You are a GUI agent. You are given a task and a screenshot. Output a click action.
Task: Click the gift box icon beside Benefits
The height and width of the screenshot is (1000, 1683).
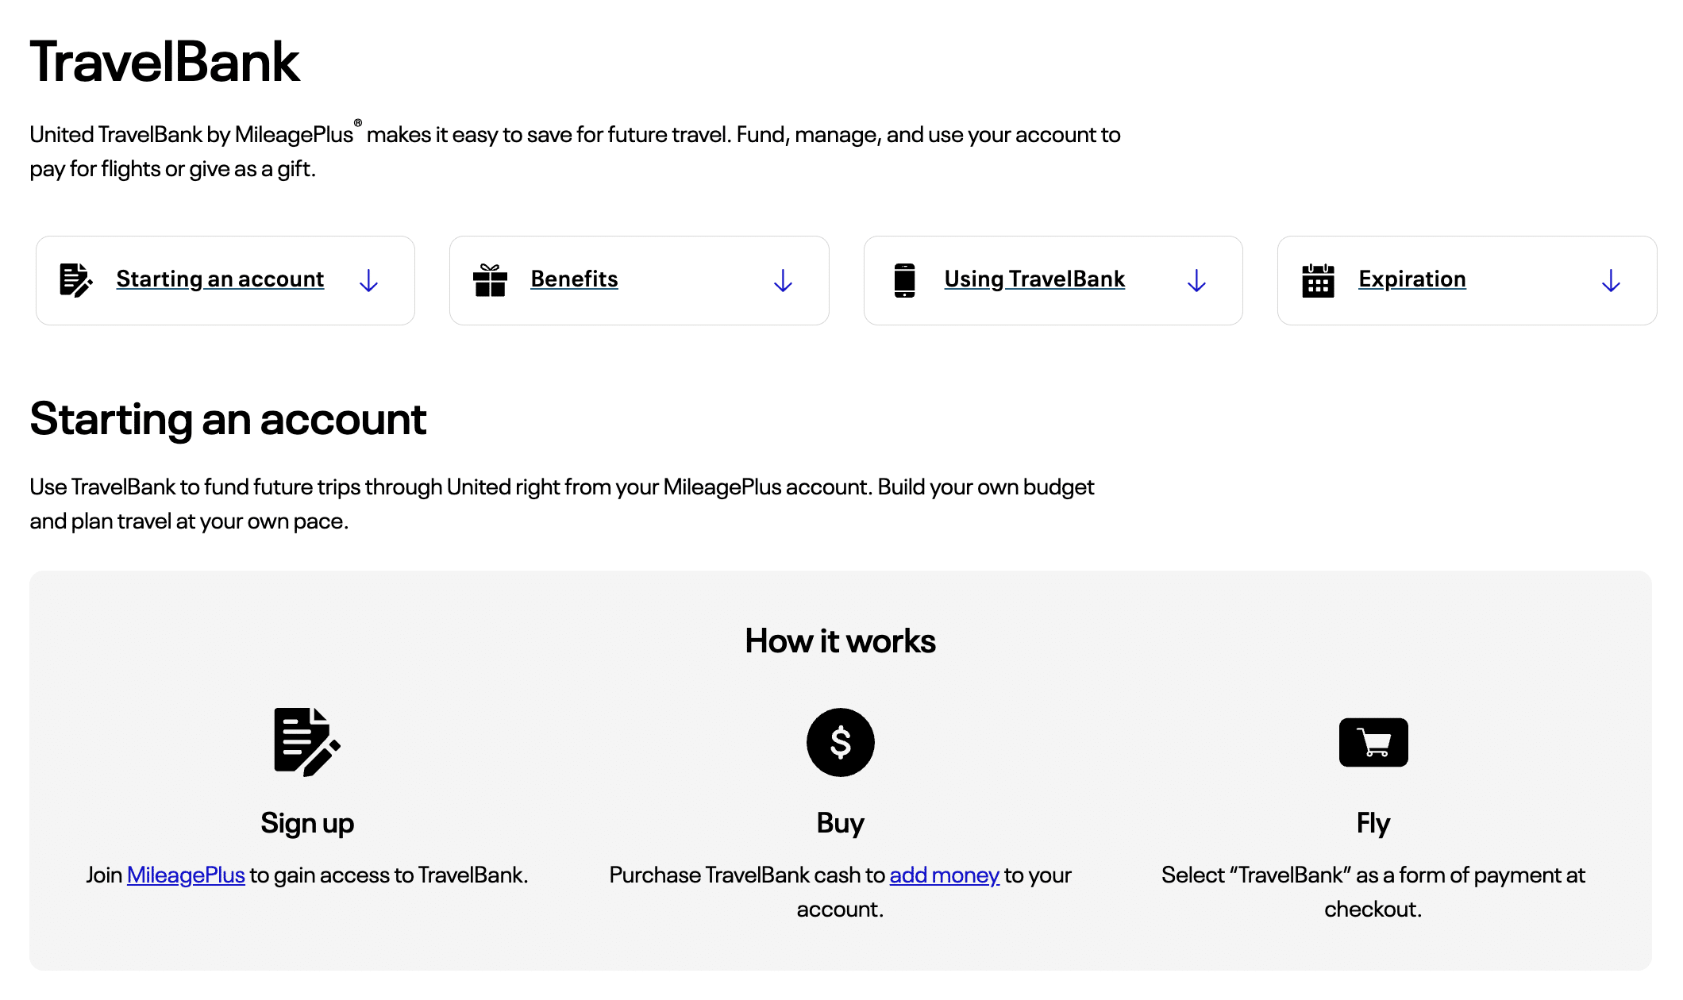[490, 280]
